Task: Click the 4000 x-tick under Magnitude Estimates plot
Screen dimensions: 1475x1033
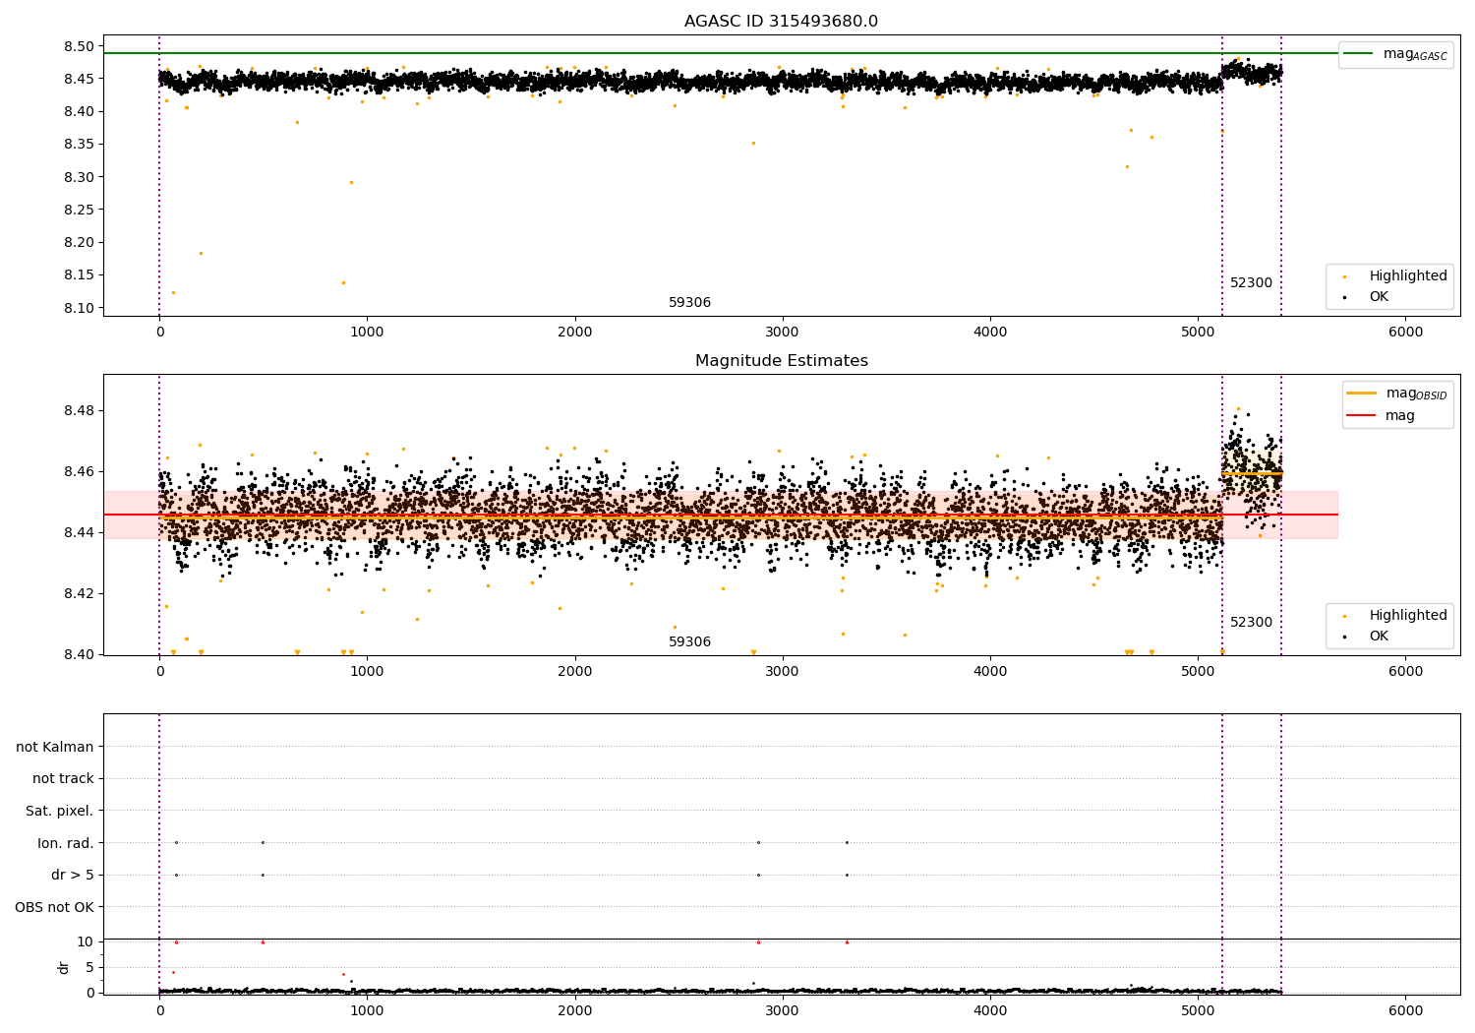Action: coord(990,671)
